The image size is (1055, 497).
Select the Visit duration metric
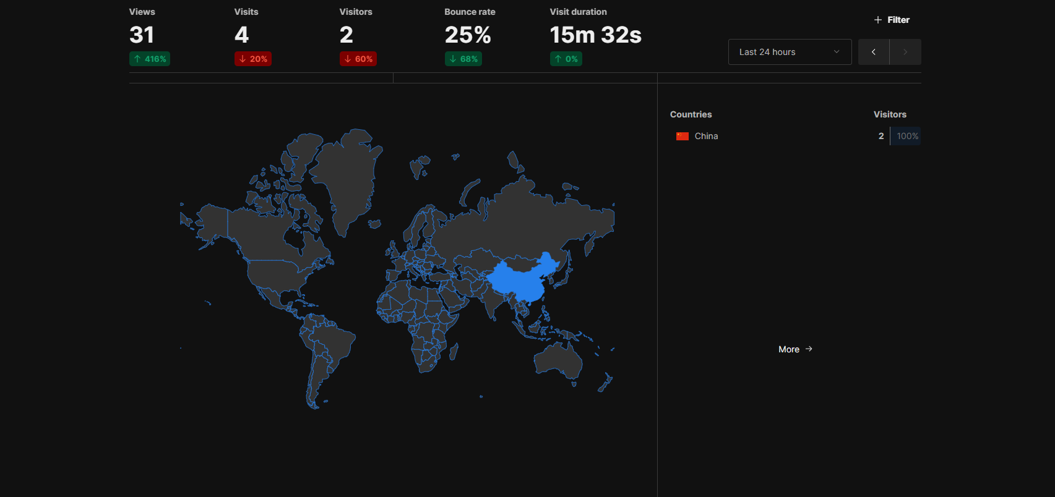(x=595, y=35)
